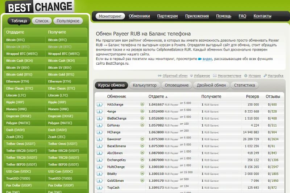Click the M badge next to 4ange
This screenshot has height=193, width=290.
pyautogui.click(x=142, y=111)
